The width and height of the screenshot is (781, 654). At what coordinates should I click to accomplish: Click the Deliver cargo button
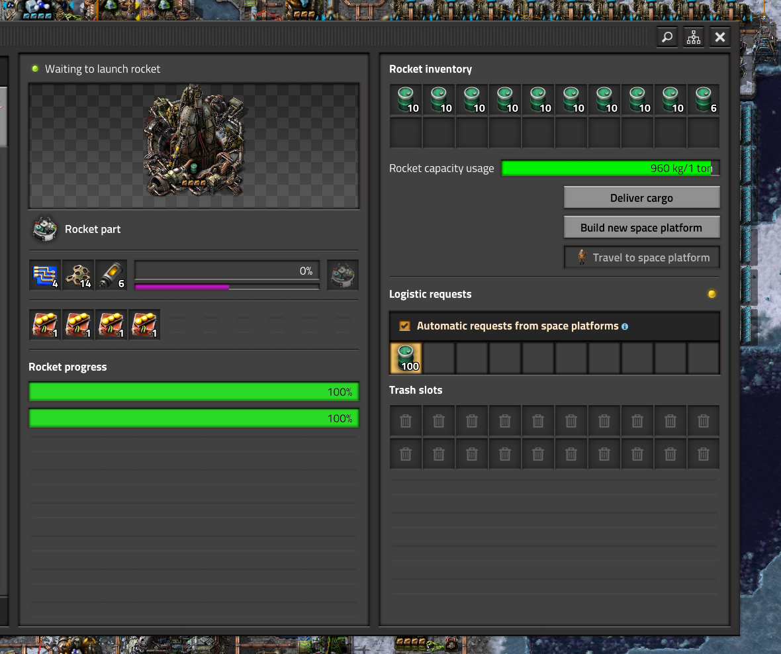click(x=641, y=198)
